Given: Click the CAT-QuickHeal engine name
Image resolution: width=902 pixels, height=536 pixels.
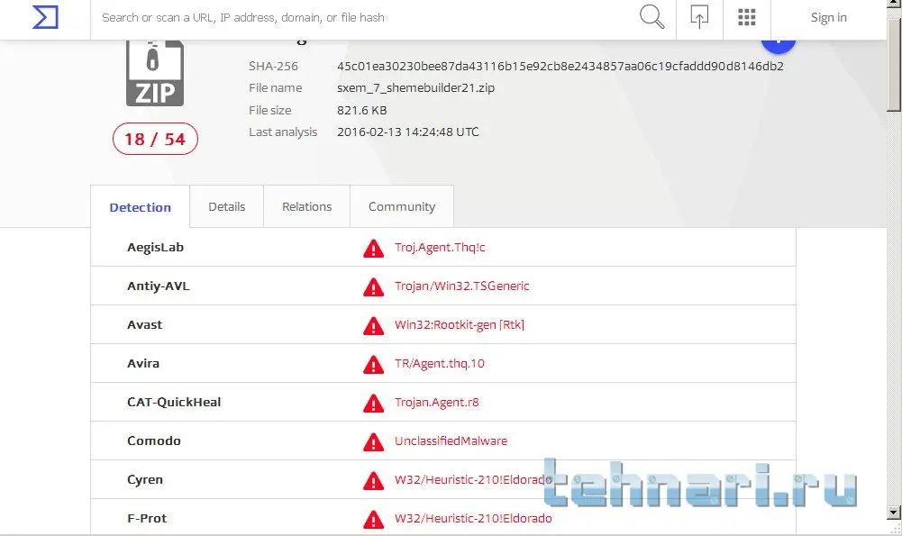Looking at the screenshot, I should [x=174, y=402].
